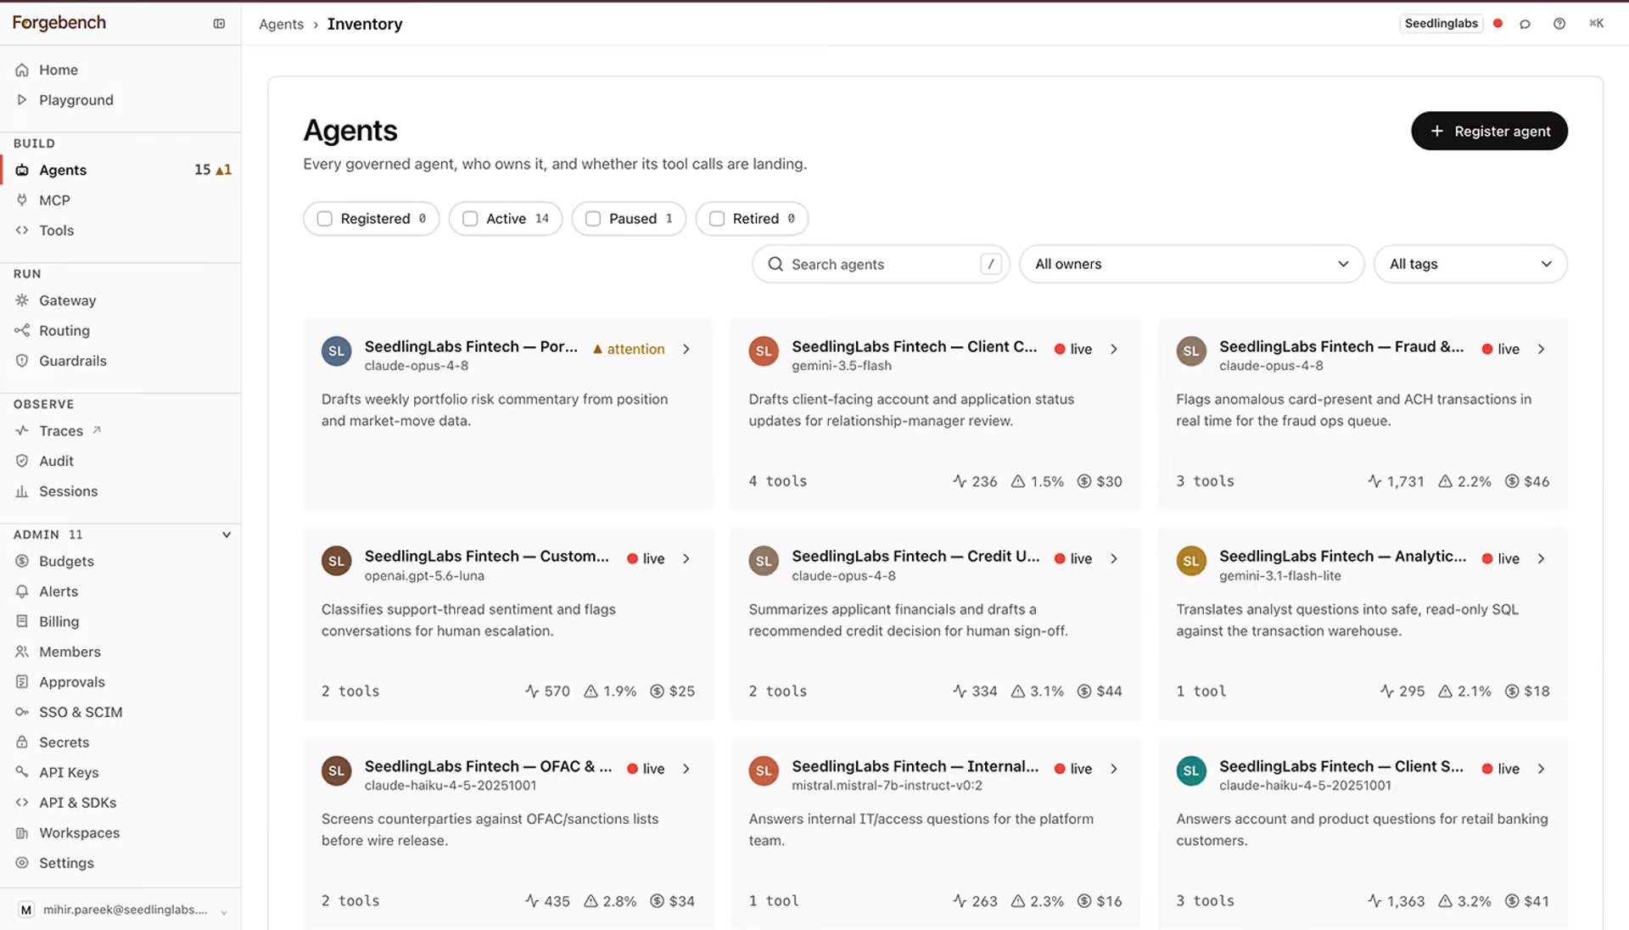Open the Portfolio agent with attention status
This screenshot has width=1629, height=930.
tap(508, 414)
